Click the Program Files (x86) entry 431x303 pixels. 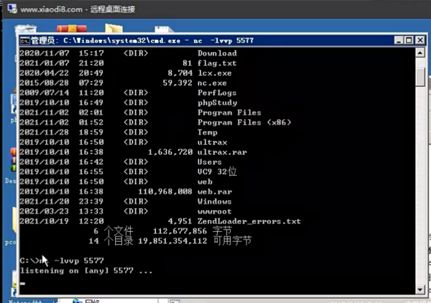[x=244, y=122]
